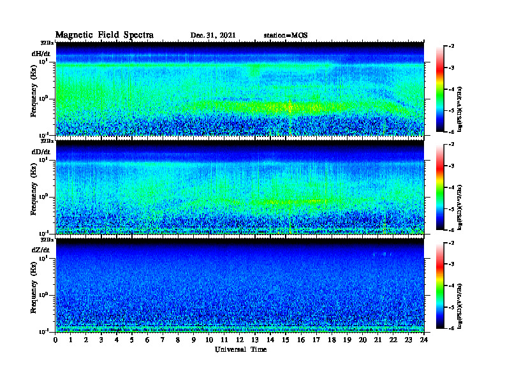Click the hour 0 tick label on the time axis
The width and height of the screenshot is (505, 390).
pos(55,340)
